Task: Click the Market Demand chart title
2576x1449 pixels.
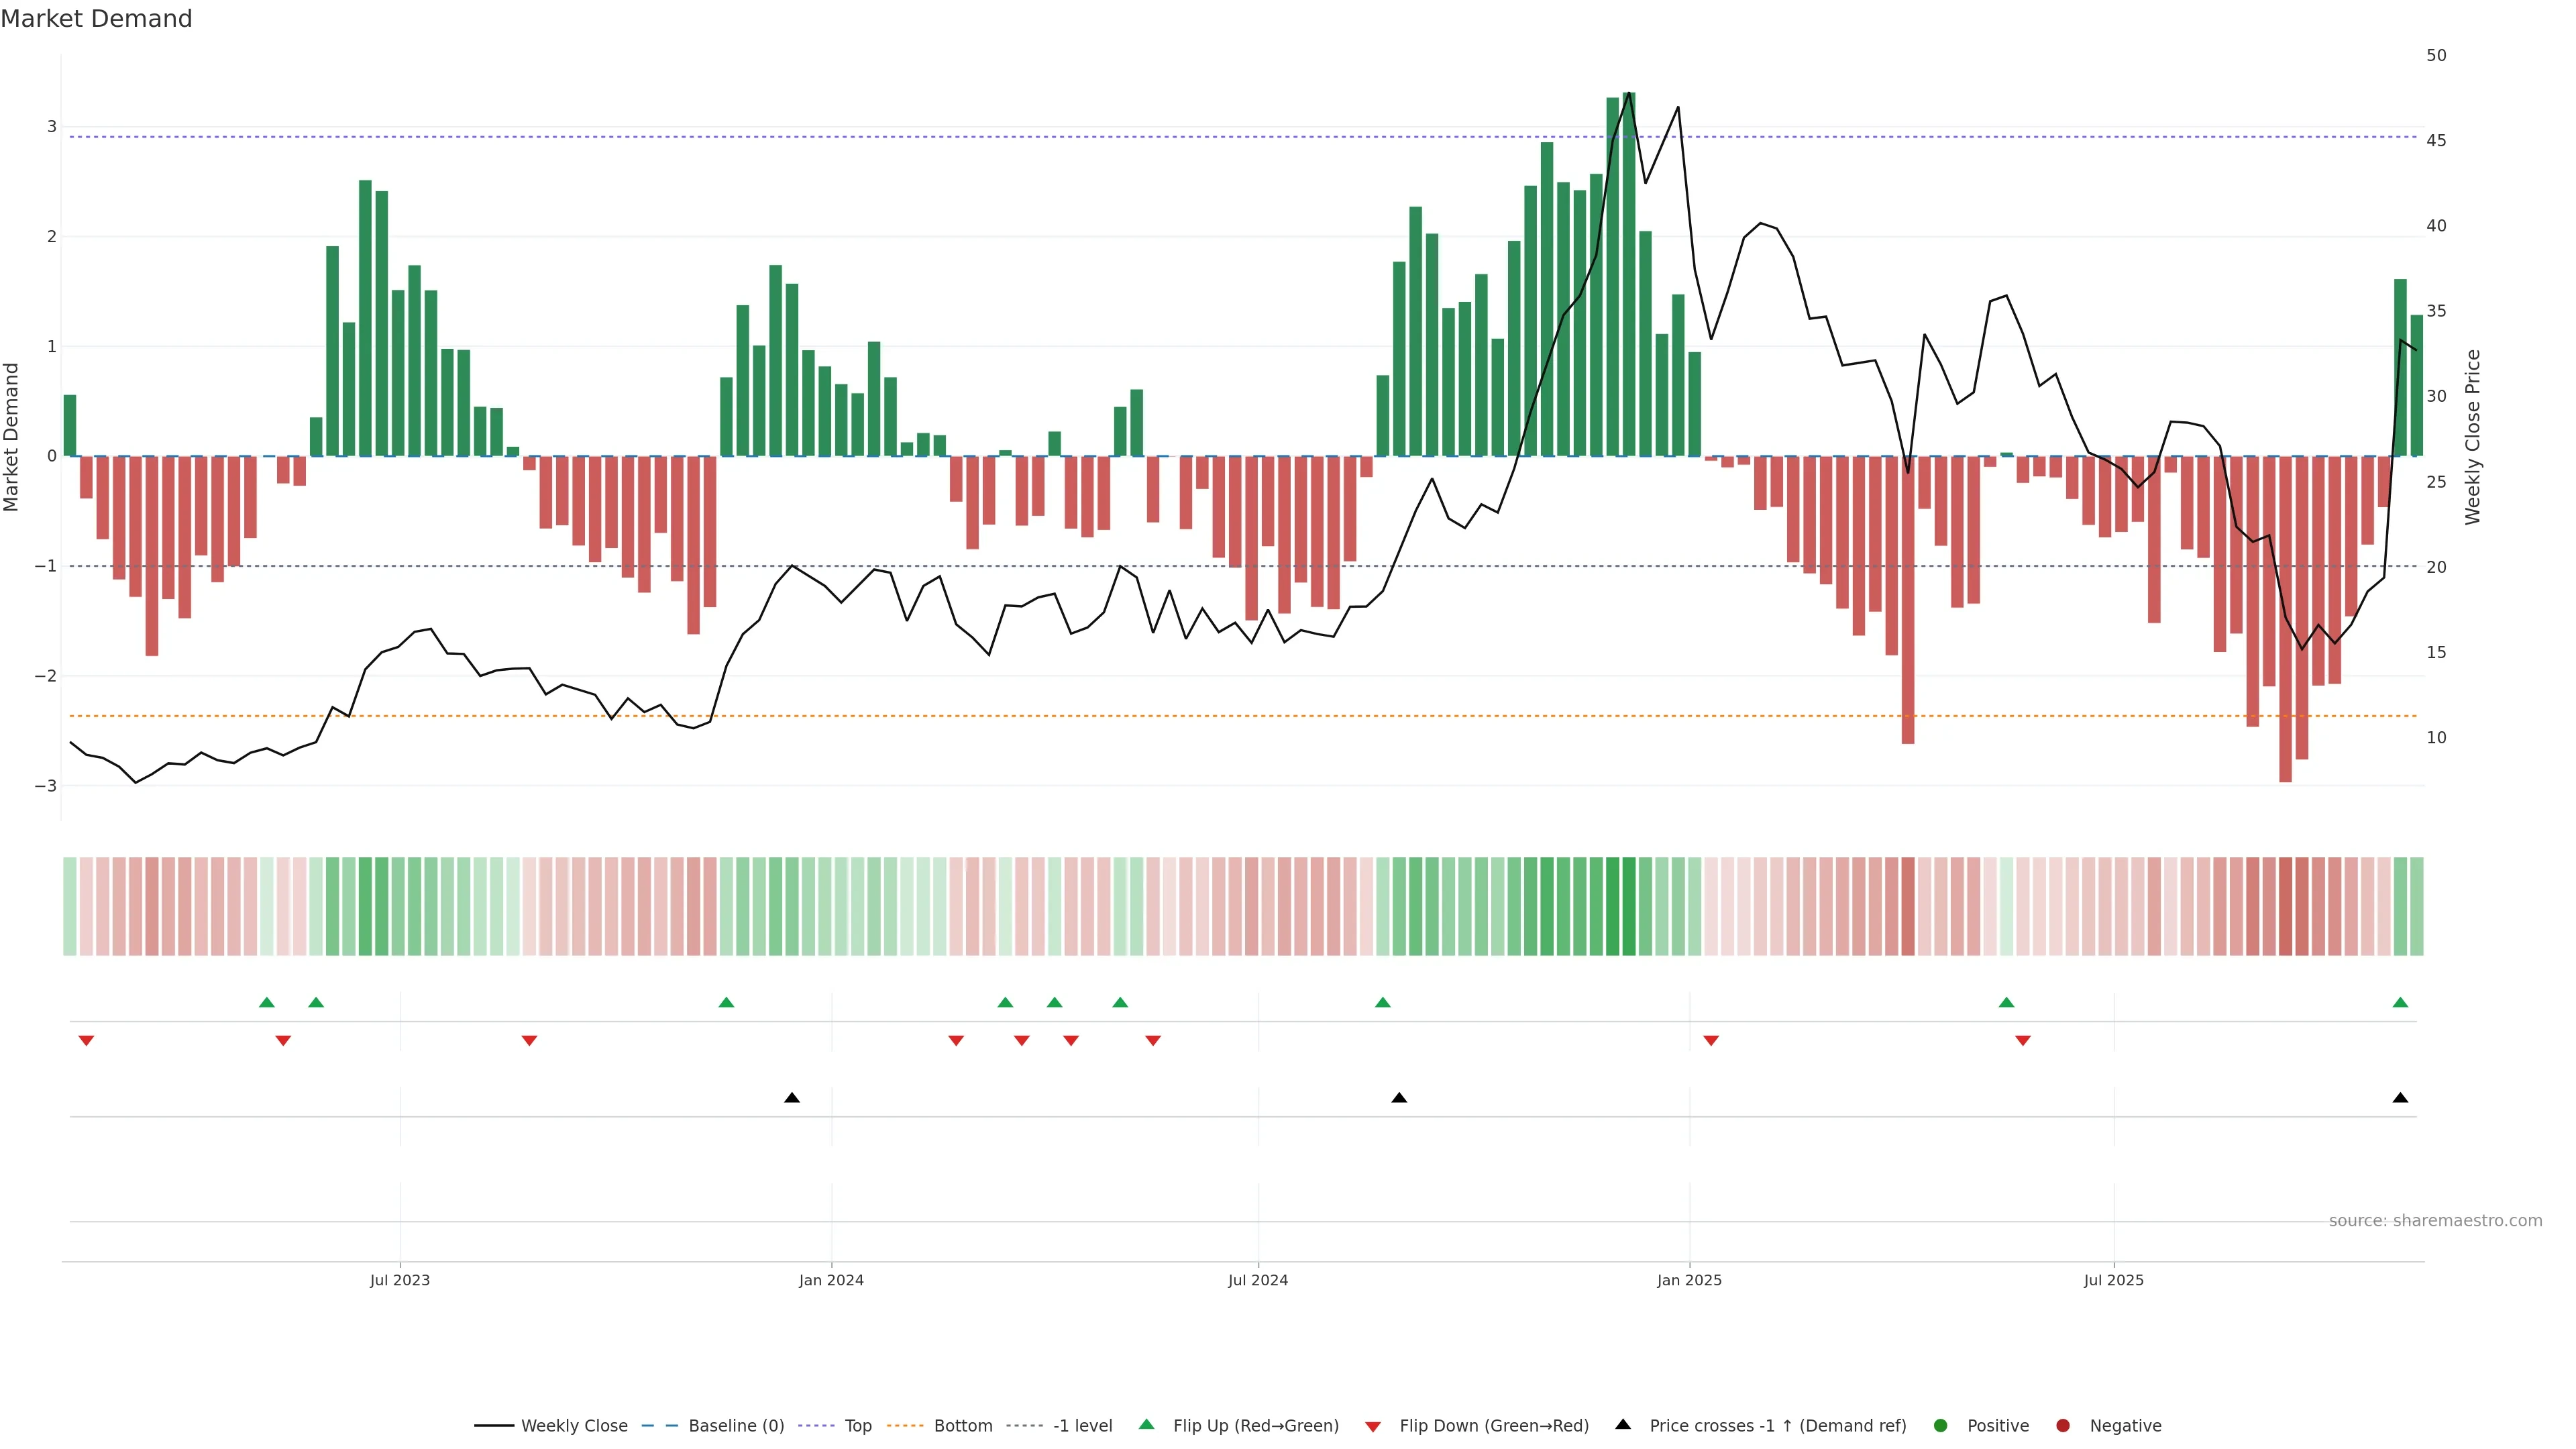Action: point(96,19)
